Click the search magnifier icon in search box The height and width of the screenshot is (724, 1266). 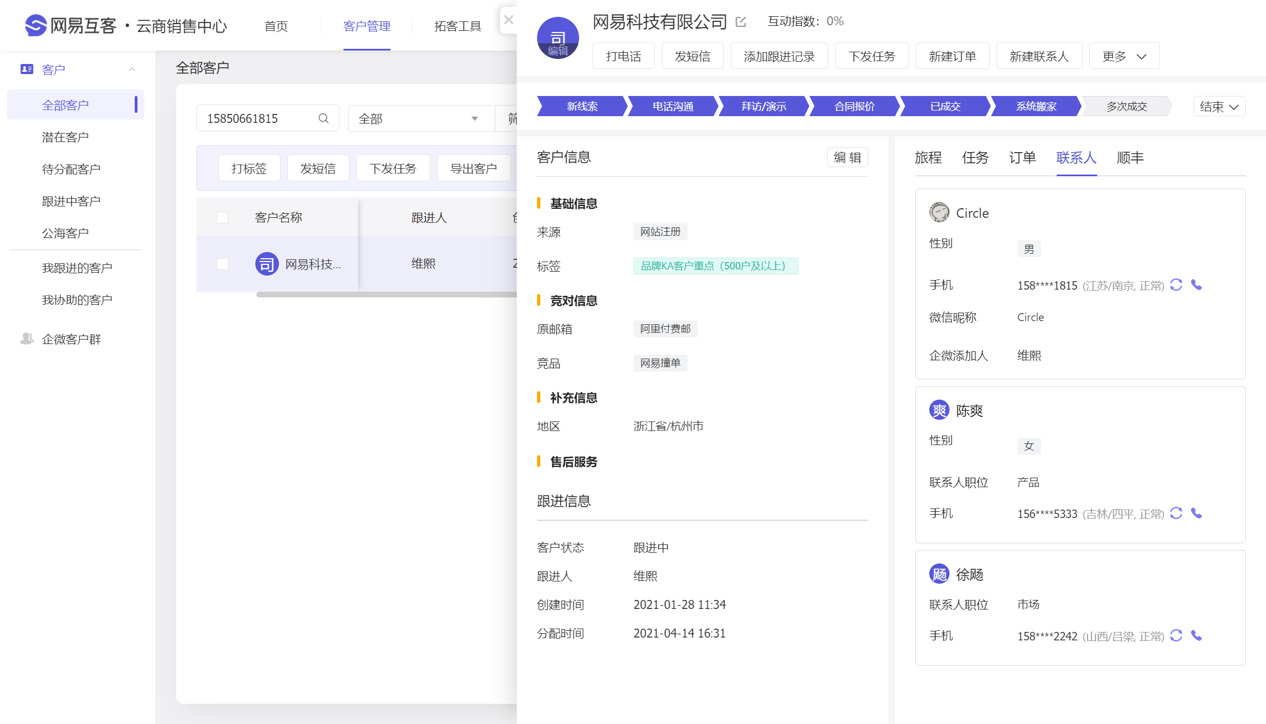[x=324, y=118]
